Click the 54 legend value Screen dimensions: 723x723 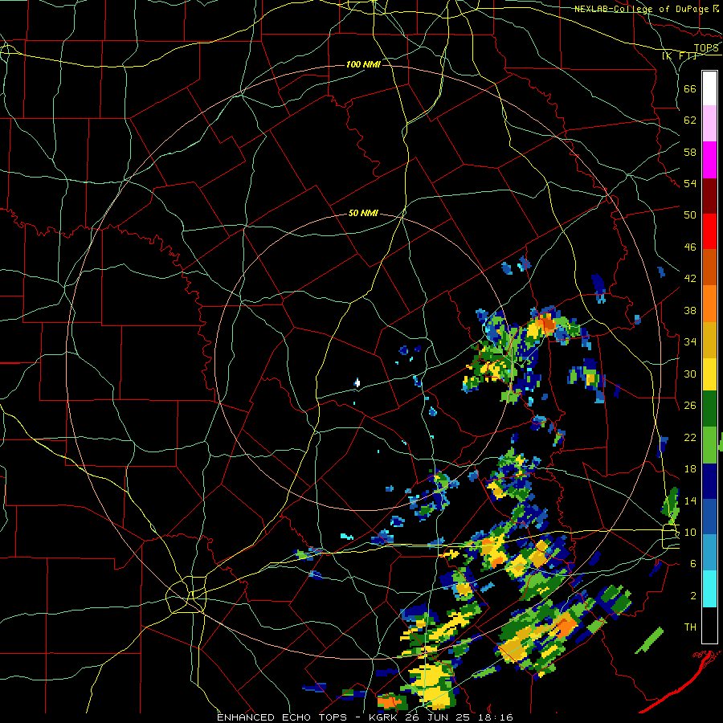tap(690, 183)
